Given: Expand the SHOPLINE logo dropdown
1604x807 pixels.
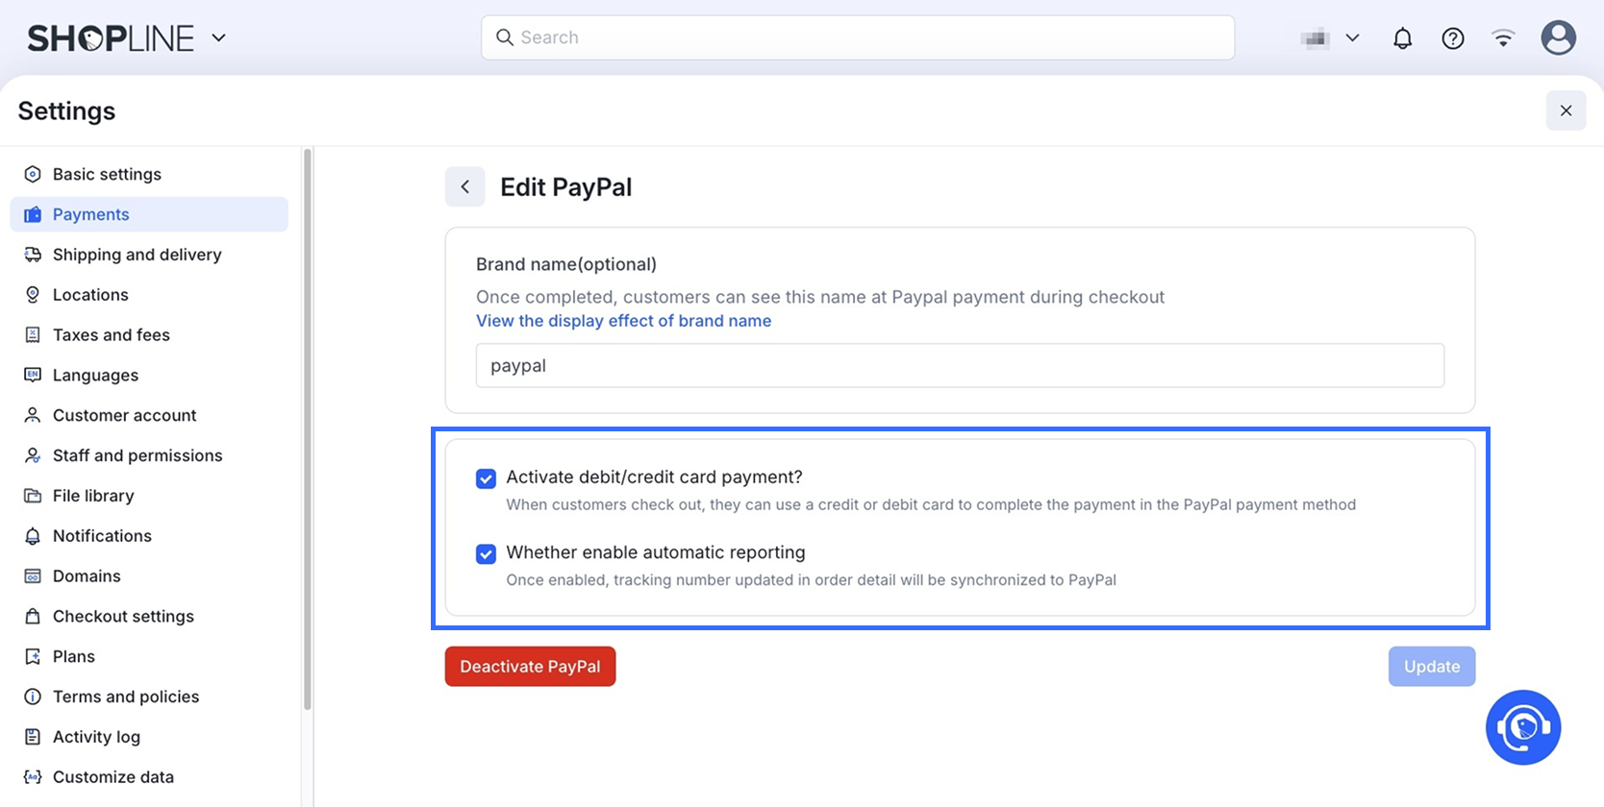Looking at the screenshot, I should click(x=219, y=38).
